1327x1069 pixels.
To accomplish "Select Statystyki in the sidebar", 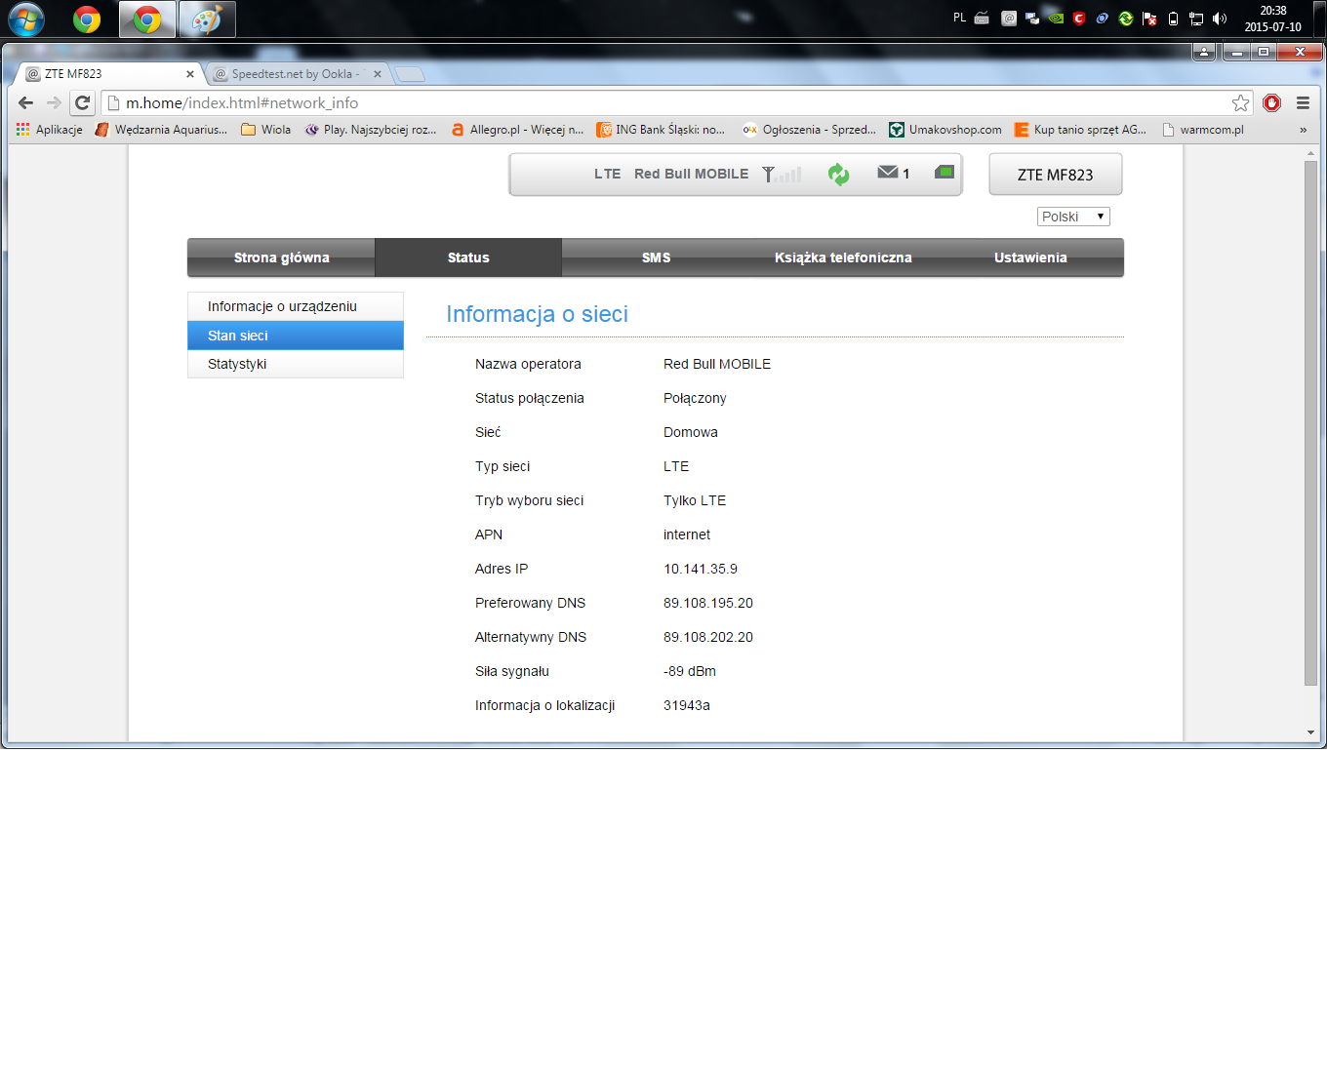I will tap(237, 364).
